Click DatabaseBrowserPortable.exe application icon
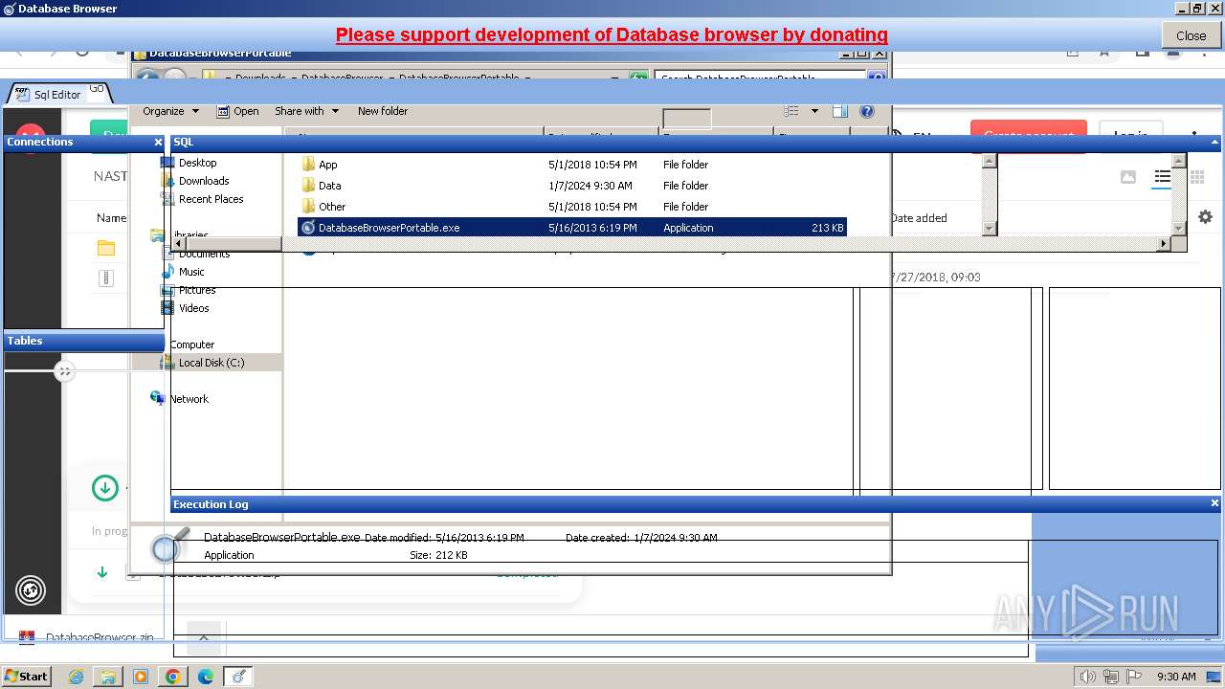The height and width of the screenshot is (689, 1225). point(308,228)
